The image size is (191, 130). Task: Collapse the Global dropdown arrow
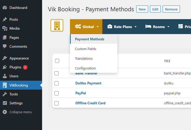coord(98,27)
